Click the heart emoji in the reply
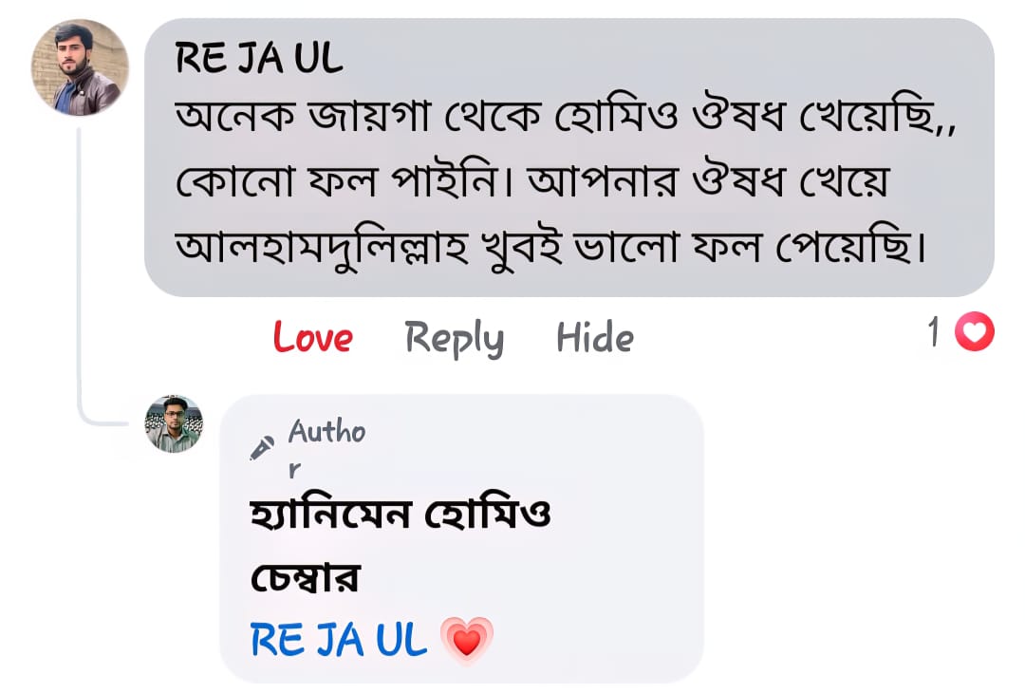 (468, 641)
